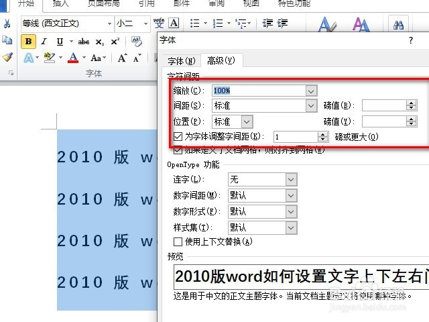Click the Shrink Font icon
429x322 pixels.
[137, 58]
